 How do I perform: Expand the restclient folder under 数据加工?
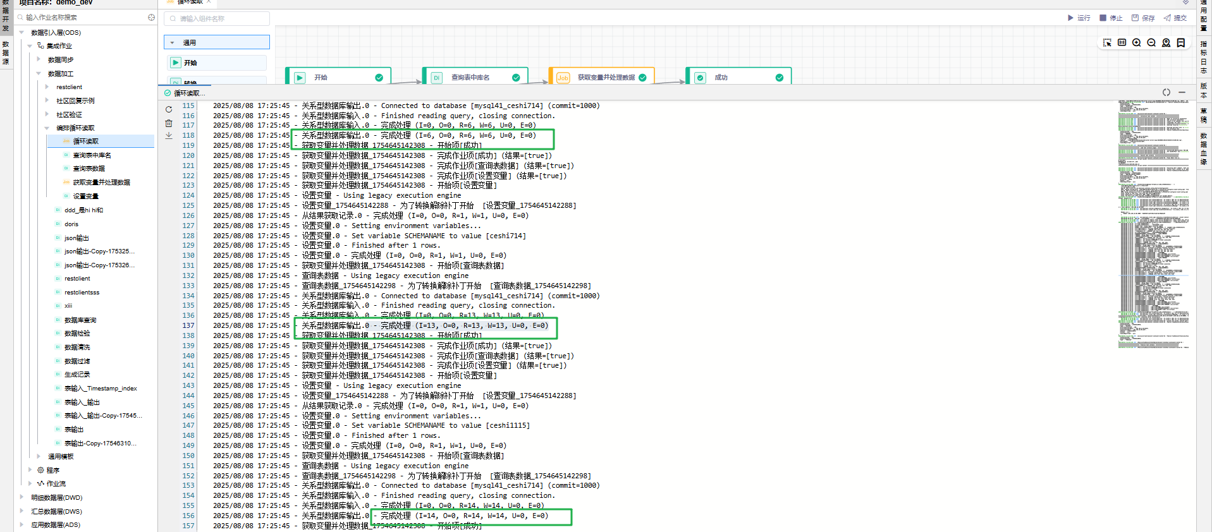click(x=47, y=87)
